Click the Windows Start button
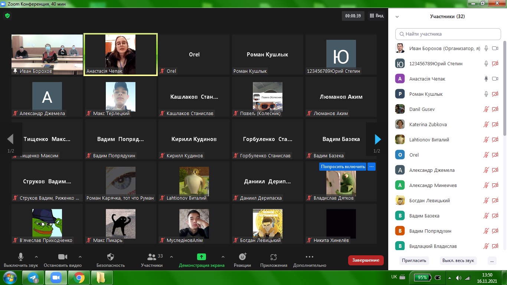Image resolution: width=507 pixels, height=285 pixels. (x=10, y=278)
